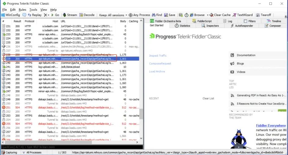This screenshot has height=155, width=288.
Task: Open WinConfig from the toolbar
Action: [x=10, y=15]
